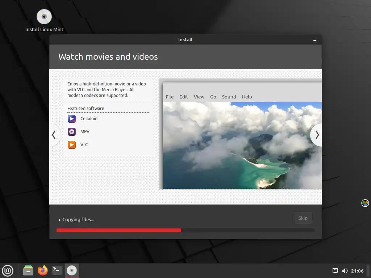The height and width of the screenshot is (278, 371).
Task: Launch Firefox from the panel
Action: pyautogui.click(x=43, y=270)
